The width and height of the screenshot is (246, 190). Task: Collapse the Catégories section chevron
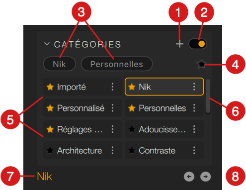47,44
